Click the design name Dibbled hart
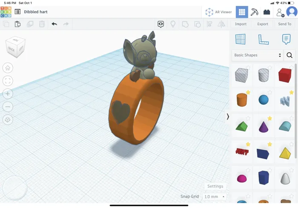 pyautogui.click(x=36, y=12)
